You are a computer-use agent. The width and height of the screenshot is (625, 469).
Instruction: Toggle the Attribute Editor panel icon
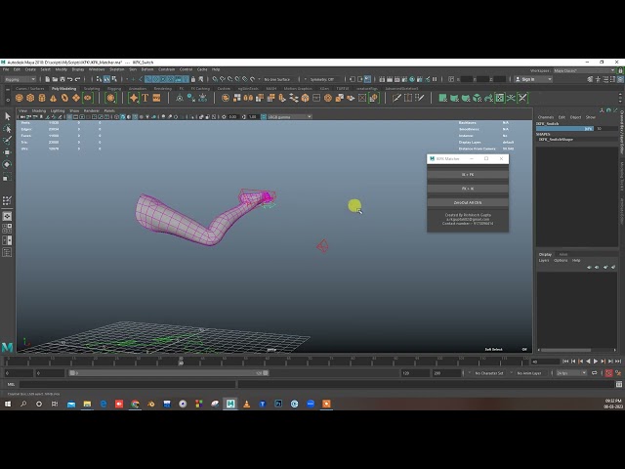605,79
